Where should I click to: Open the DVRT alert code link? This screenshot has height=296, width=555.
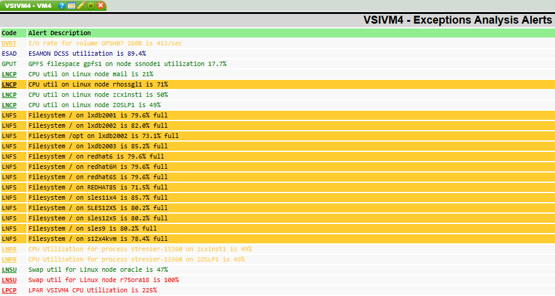click(9, 44)
